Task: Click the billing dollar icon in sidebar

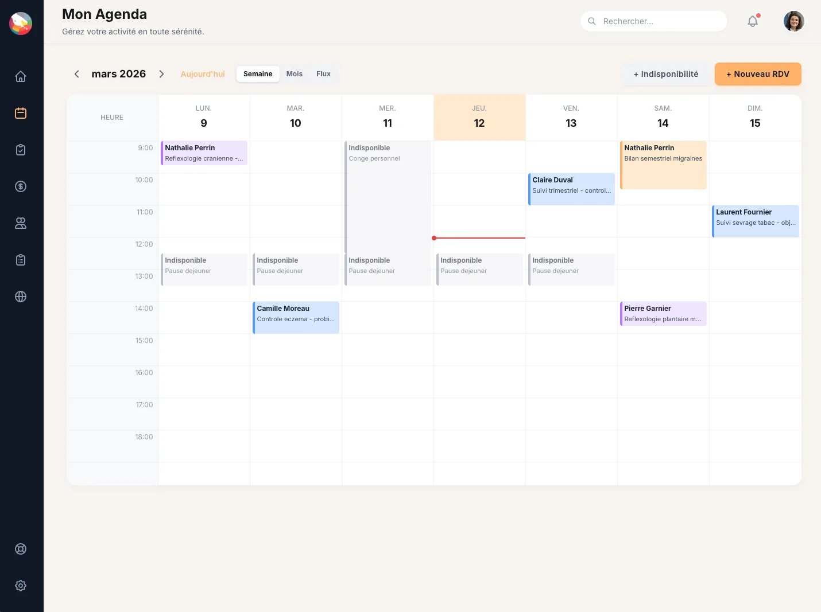Action: [21, 186]
